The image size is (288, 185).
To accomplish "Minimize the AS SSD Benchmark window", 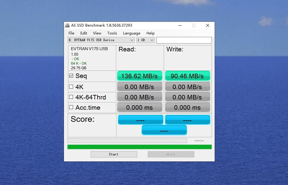I will click(x=180, y=25).
